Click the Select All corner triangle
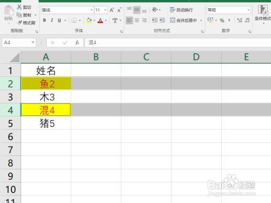This screenshot has width=271, height=203. pyautogui.click(x=14, y=57)
